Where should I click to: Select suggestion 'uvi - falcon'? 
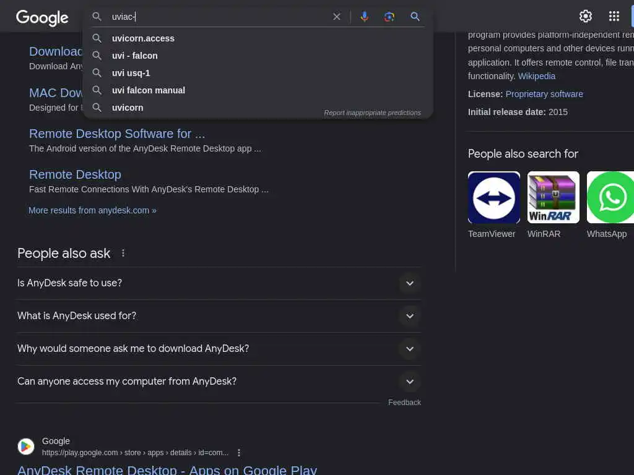point(258,56)
